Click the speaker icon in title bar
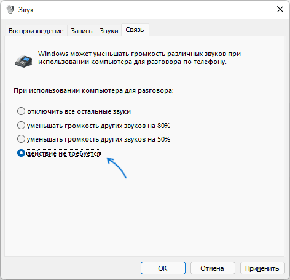This screenshot has height=280, width=290. 10,9
